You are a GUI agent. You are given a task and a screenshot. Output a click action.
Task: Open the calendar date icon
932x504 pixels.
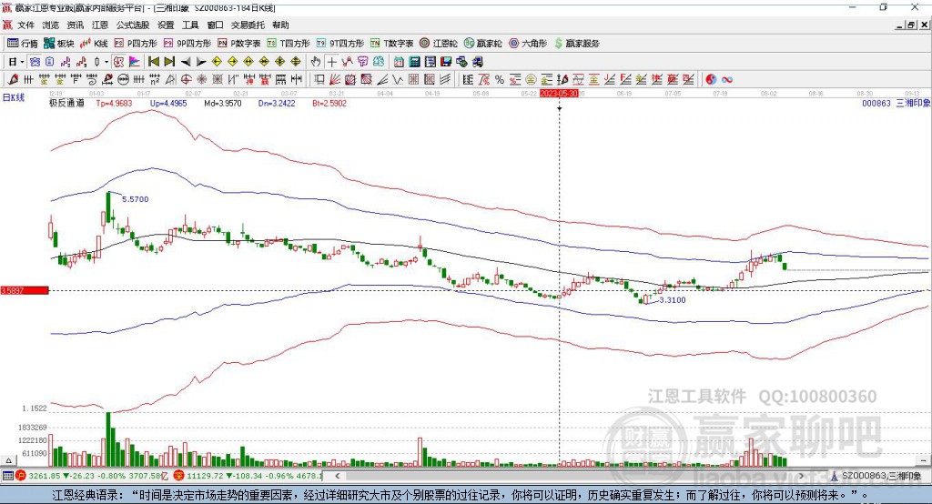click(x=399, y=62)
